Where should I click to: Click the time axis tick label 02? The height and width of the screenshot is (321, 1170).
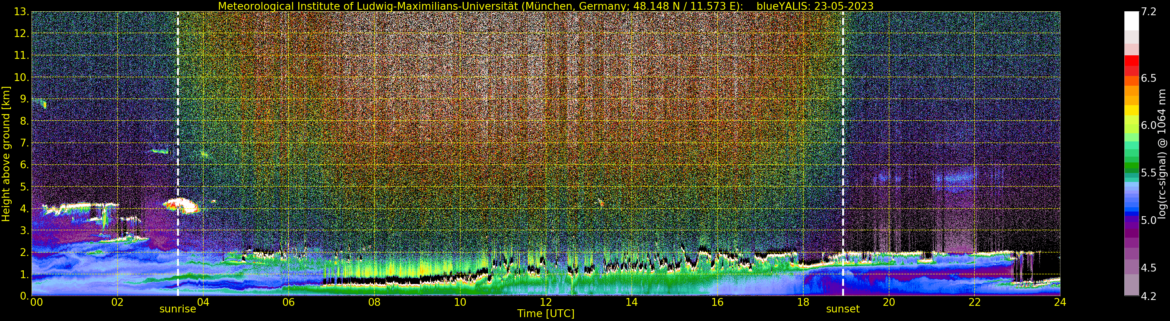pyautogui.click(x=117, y=302)
